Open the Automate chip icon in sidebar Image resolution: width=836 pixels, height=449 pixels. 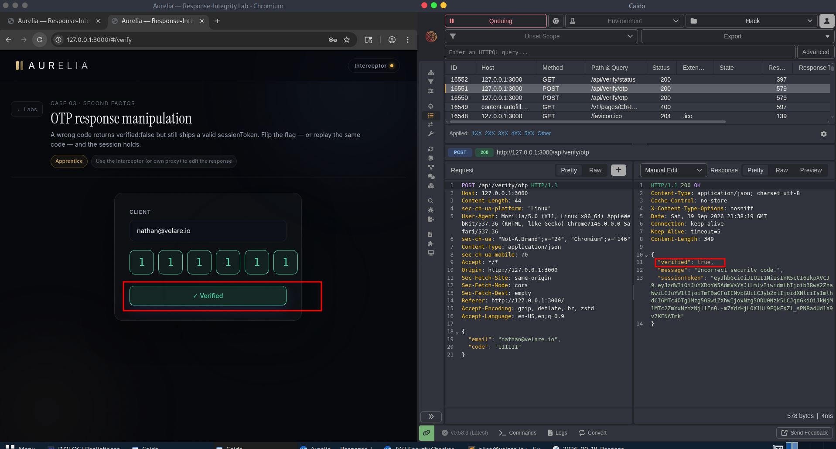431,158
